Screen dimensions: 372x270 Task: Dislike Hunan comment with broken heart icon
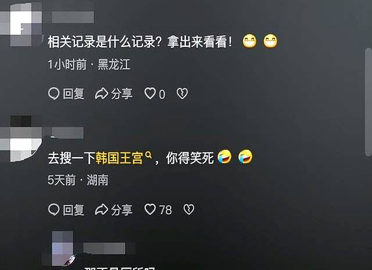[x=189, y=209]
